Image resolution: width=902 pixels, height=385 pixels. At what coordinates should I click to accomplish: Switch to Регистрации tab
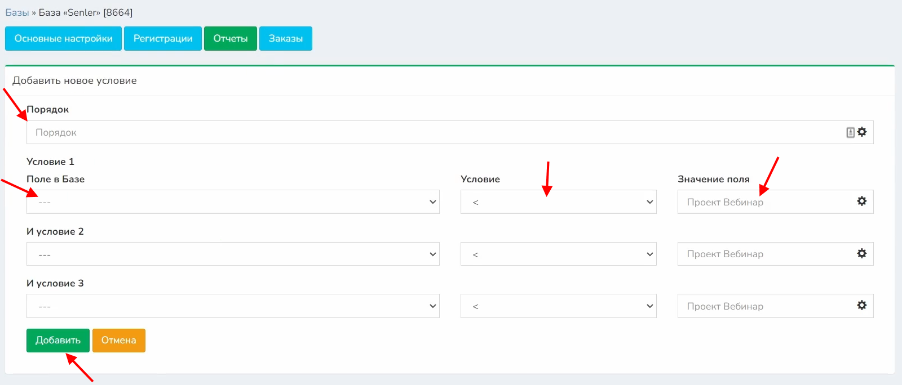(x=163, y=39)
